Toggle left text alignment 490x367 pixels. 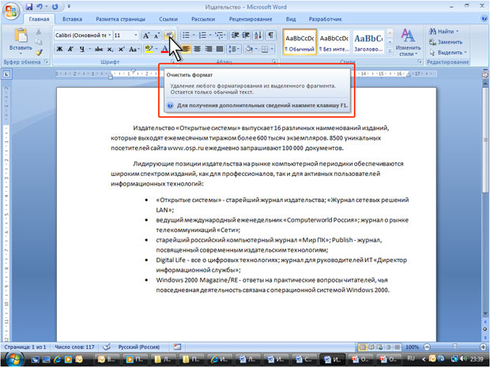tap(186, 49)
